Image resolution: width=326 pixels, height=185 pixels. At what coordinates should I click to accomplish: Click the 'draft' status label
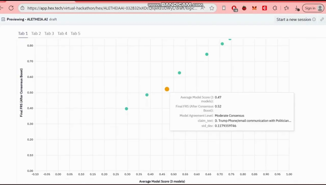coord(53,19)
